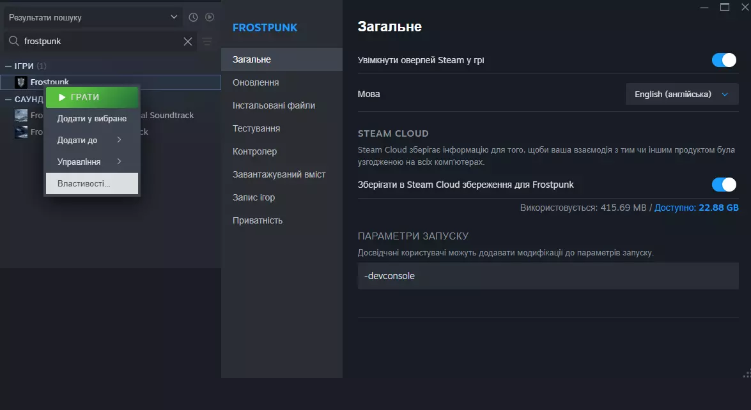The height and width of the screenshot is (410, 751).
Task: Switch to Загальне settings tab
Action: 282,59
